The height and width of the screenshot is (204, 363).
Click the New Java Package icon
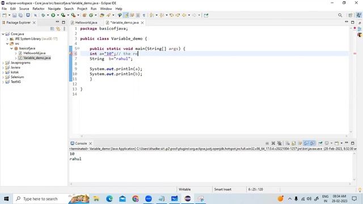click(85, 15)
